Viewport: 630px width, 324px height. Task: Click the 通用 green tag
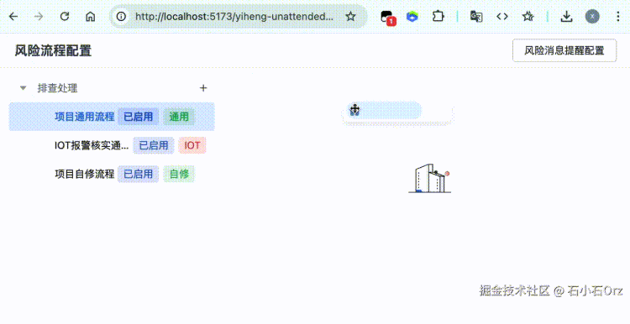pyautogui.click(x=179, y=117)
